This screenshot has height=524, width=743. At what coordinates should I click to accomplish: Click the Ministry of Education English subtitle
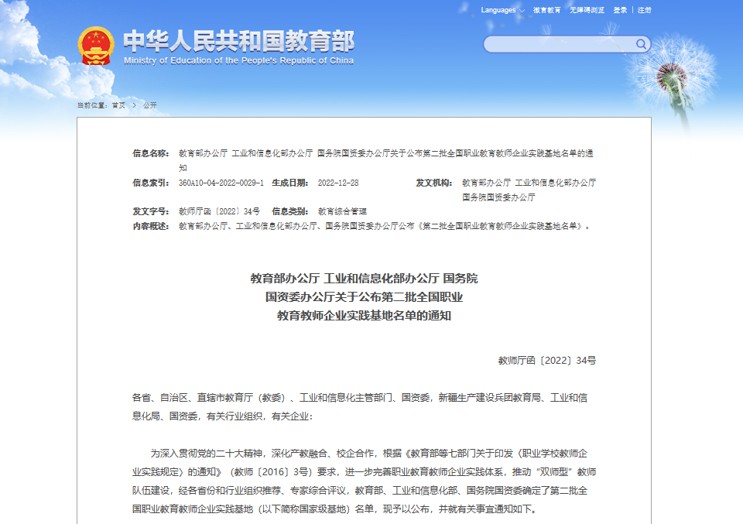pos(238,60)
